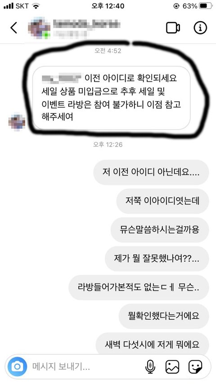Open the blue camera button in message bar

click(17, 366)
